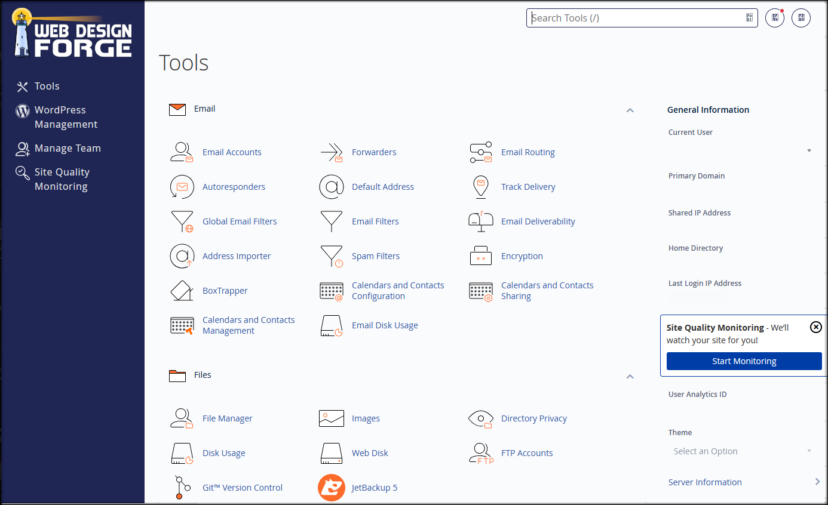Image resolution: width=828 pixels, height=505 pixels.
Task: Open the Git Version Control icon
Action: [x=182, y=488]
